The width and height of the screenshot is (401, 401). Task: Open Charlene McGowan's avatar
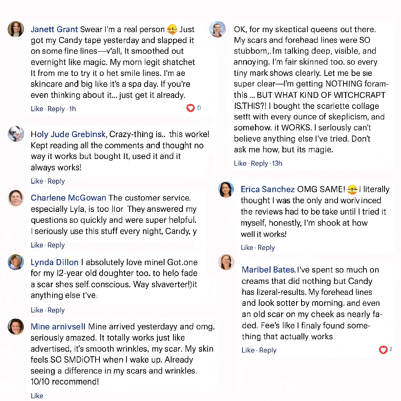pos(16,198)
